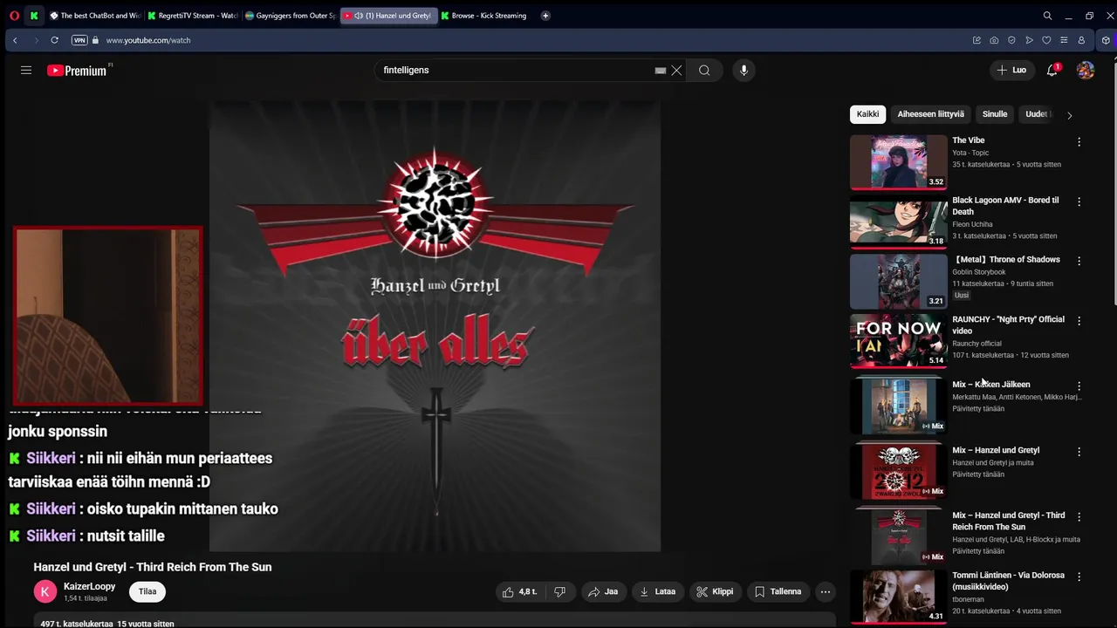1117x628 pixels.
Task: Clear the search text with X
Action: tap(676, 71)
